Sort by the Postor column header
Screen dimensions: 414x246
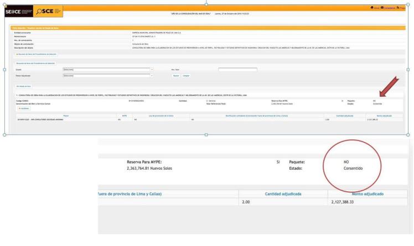click(66, 115)
